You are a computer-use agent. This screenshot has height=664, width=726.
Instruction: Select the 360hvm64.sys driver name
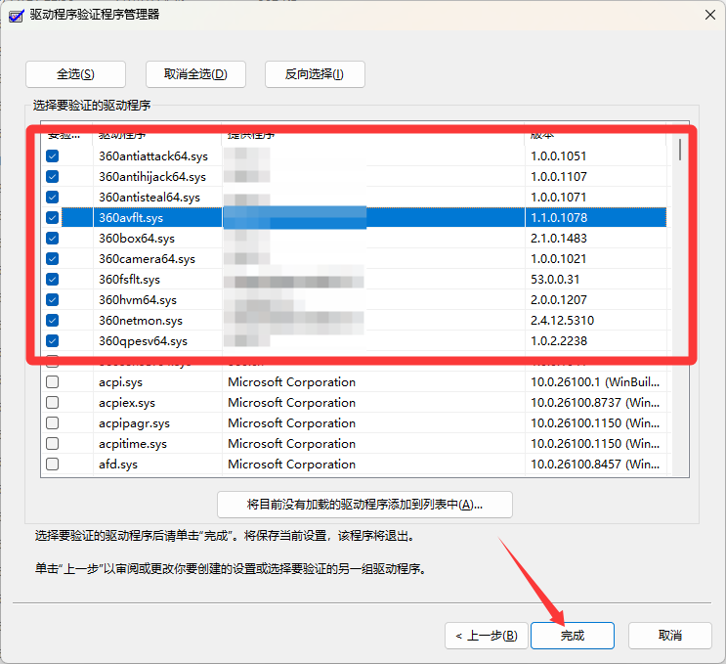138,300
